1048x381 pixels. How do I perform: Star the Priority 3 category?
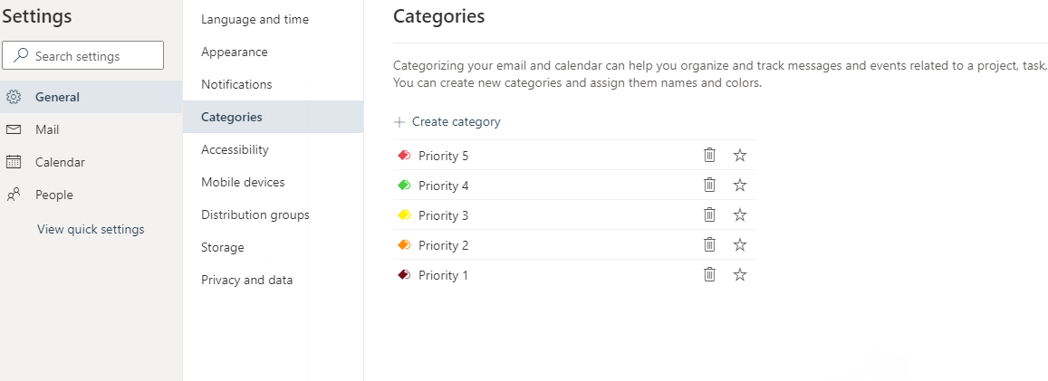click(740, 214)
